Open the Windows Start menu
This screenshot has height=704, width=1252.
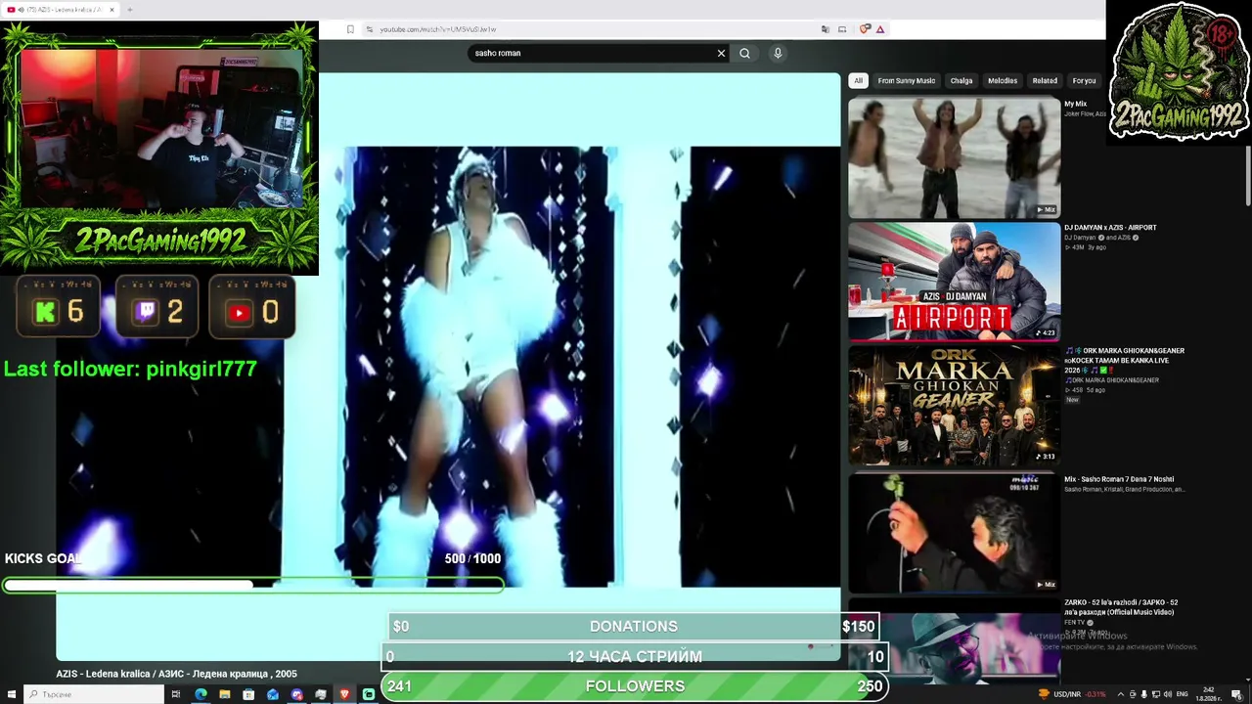click(x=10, y=694)
